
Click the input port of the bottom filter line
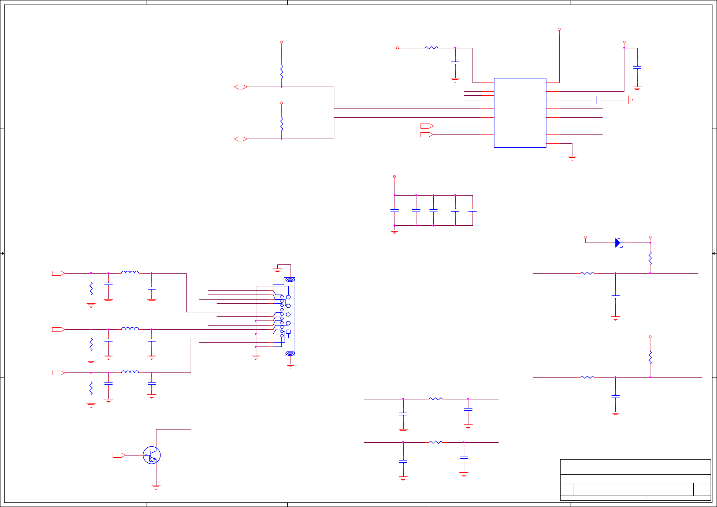click(58, 373)
